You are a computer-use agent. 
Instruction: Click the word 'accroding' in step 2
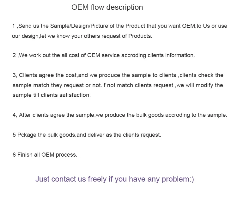pos(134,55)
